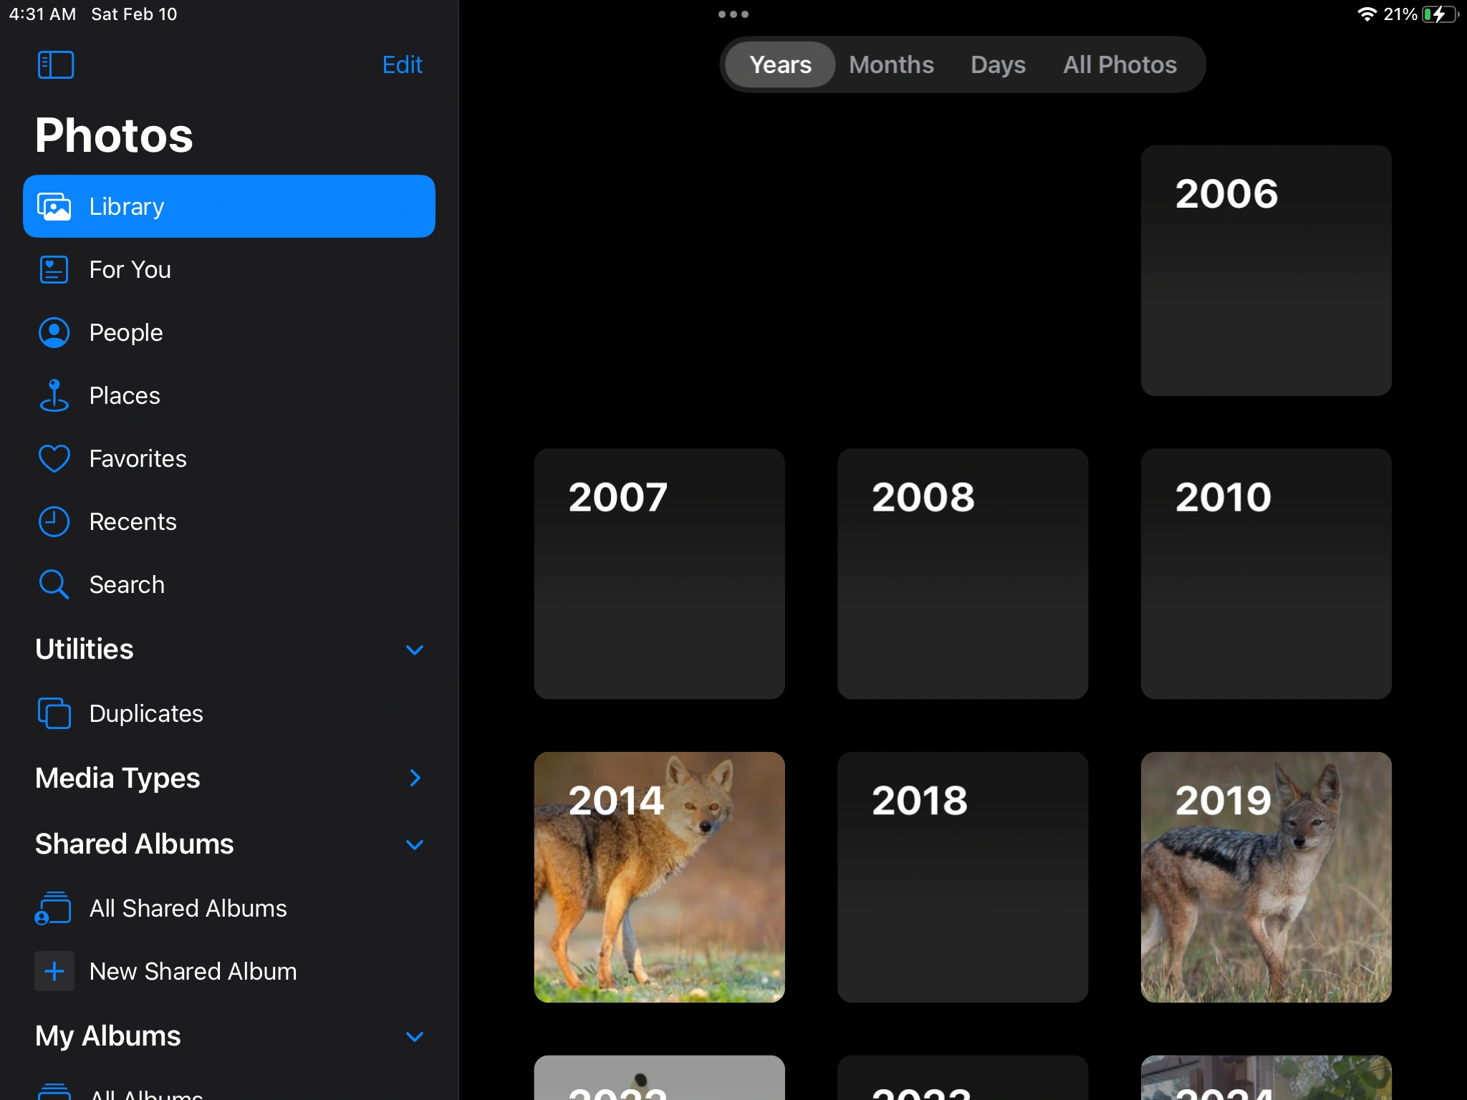Collapse the My Albums section
1467x1100 pixels.
tap(414, 1036)
